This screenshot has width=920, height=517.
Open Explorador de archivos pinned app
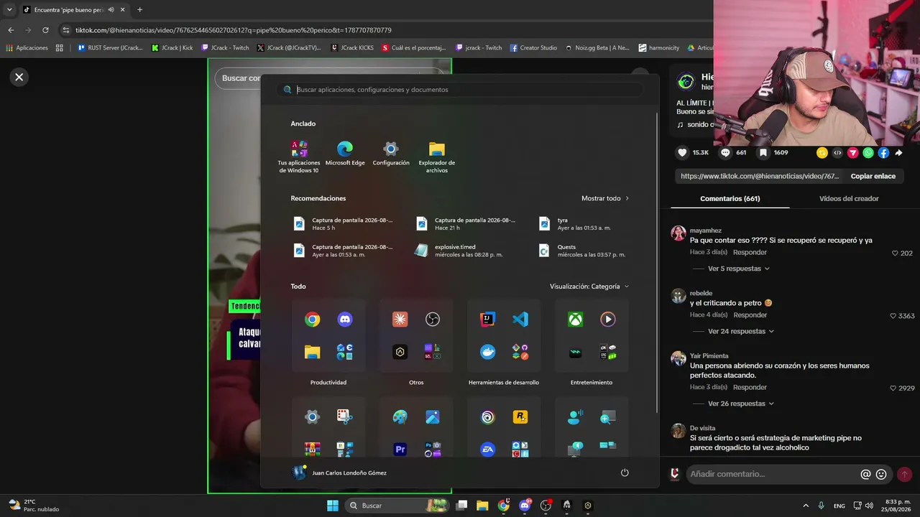(437, 157)
